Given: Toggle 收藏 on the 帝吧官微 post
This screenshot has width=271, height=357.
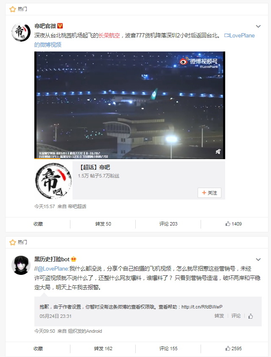Looking at the screenshot, I should pos(38,224).
